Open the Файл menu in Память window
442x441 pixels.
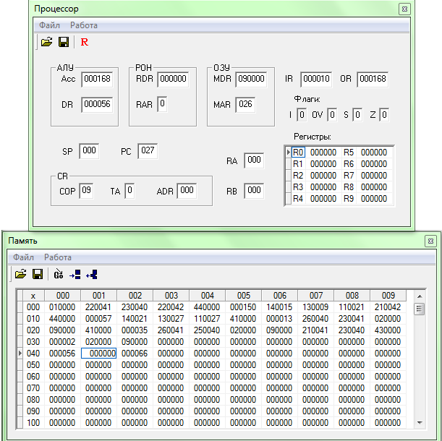pyautogui.click(x=23, y=257)
